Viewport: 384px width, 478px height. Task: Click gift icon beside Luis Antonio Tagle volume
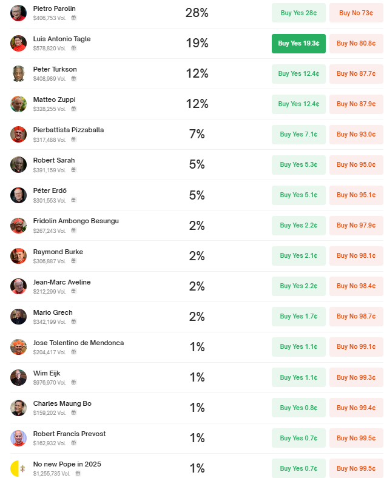[73, 48]
